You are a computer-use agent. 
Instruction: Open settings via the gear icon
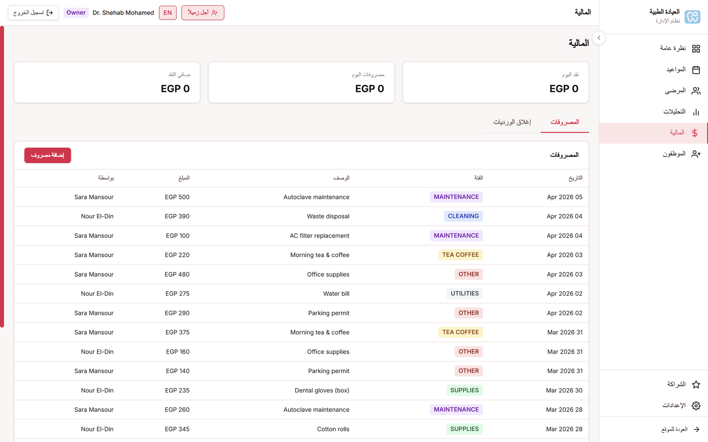pos(696,406)
